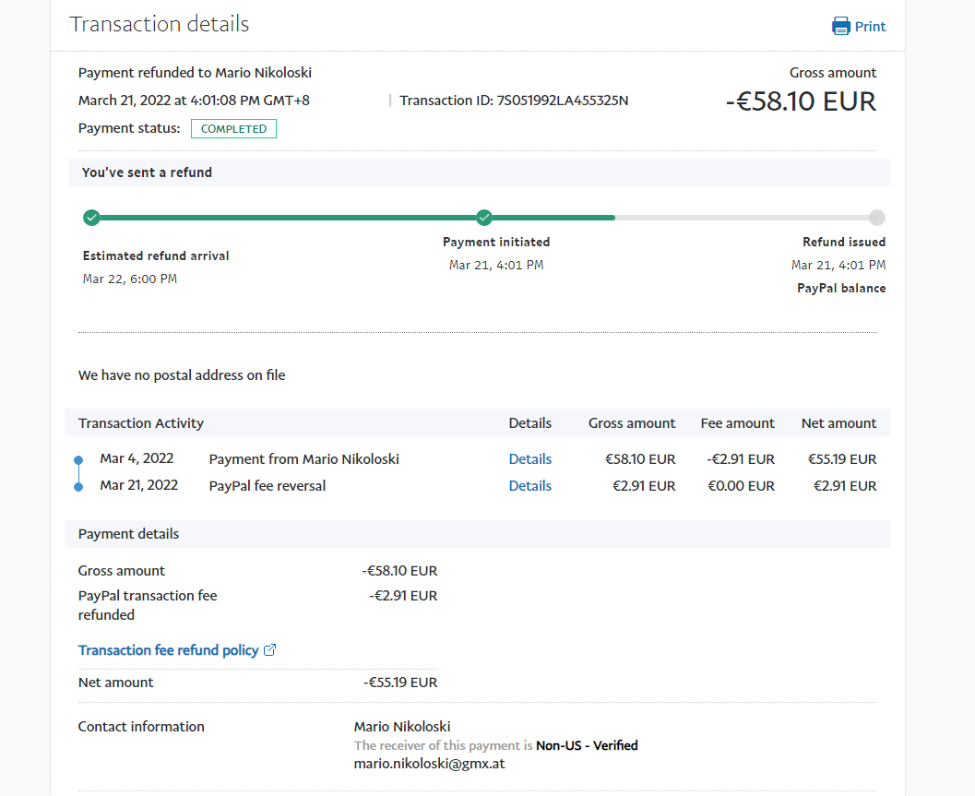Image resolution: width=975 pixels, height=796 pixels.
Task: Click the Payment details section header
Action: pyautogui.click(x=128, y=534)
